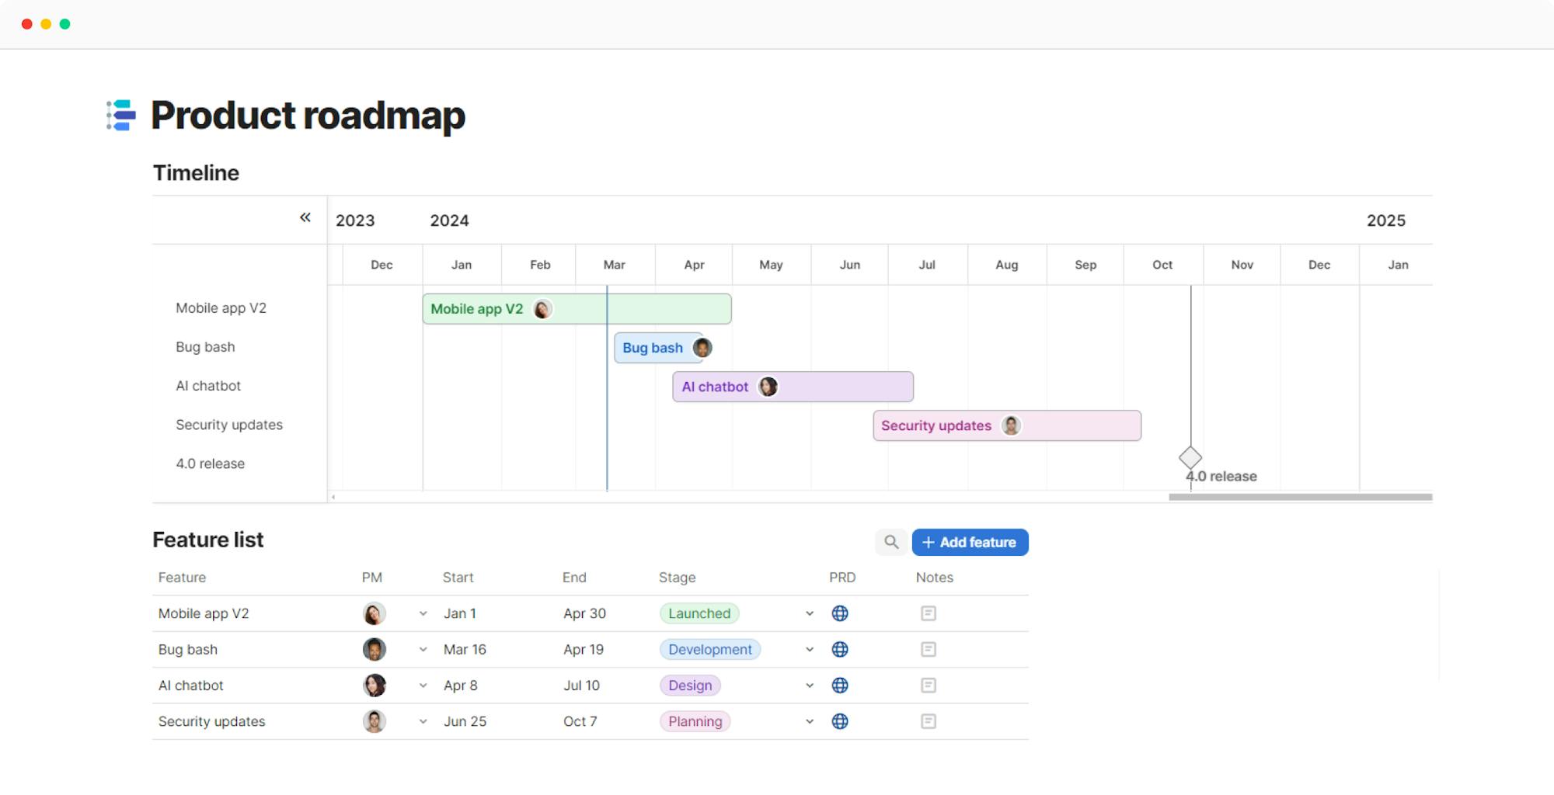Select the Security updates timeline bar
The height and width of the screenshot is (795, 1554).
1007,425
